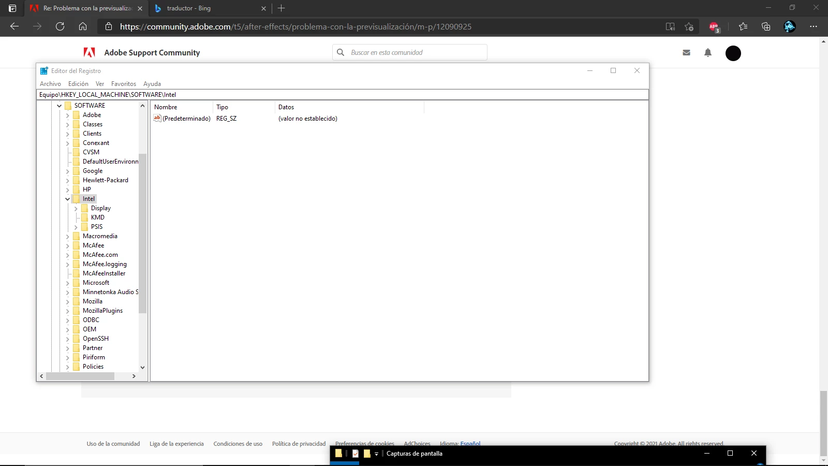The image size is (828, 466).
Task: Click the Tipo column header
Action: (x=244, y=107)
